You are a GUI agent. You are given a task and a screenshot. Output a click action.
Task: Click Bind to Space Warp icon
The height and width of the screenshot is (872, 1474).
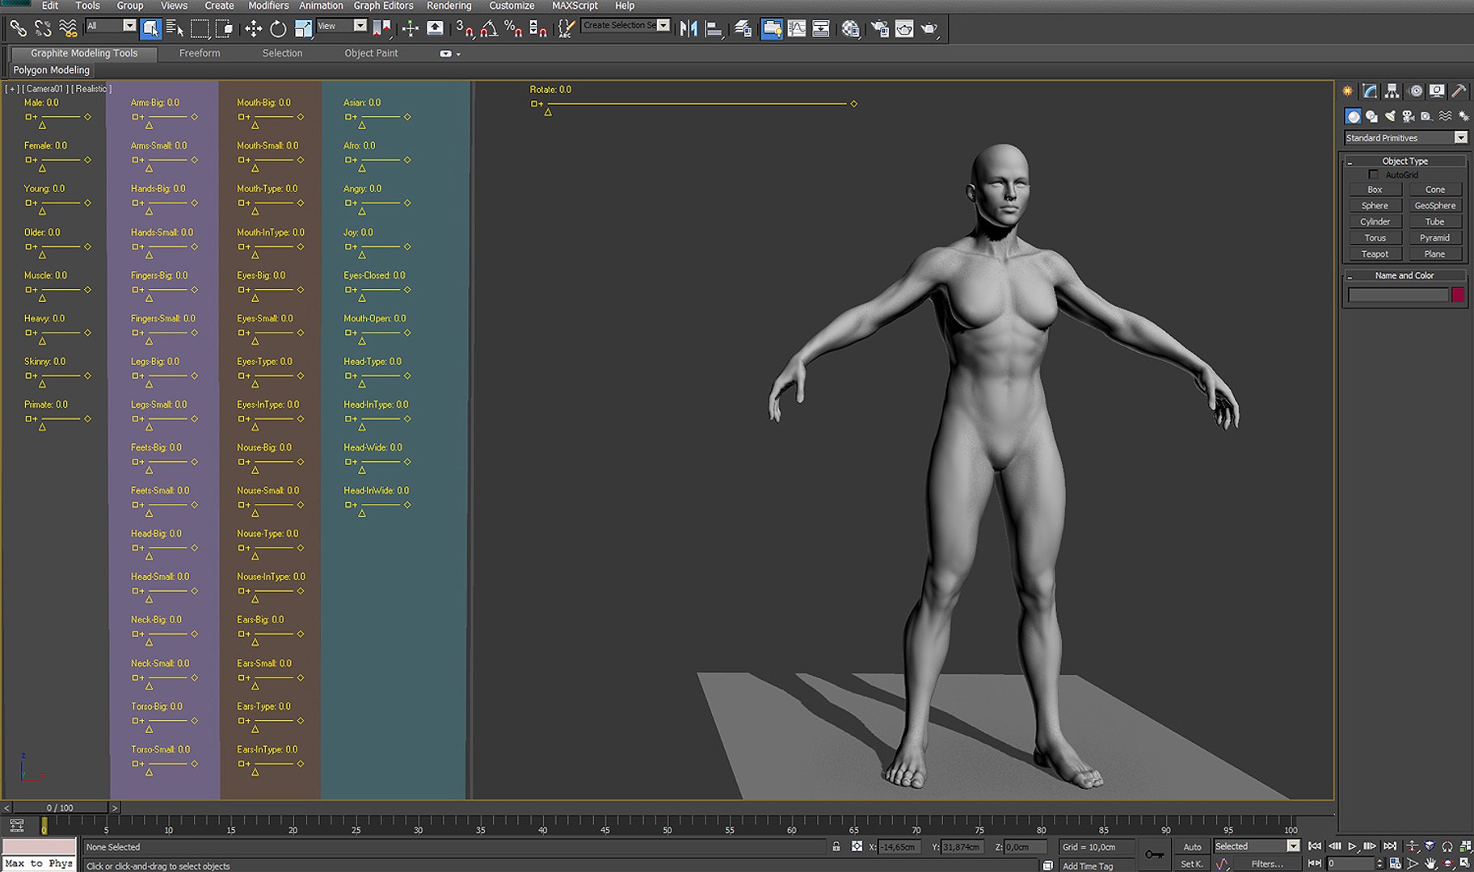click(x=69, y=29)
